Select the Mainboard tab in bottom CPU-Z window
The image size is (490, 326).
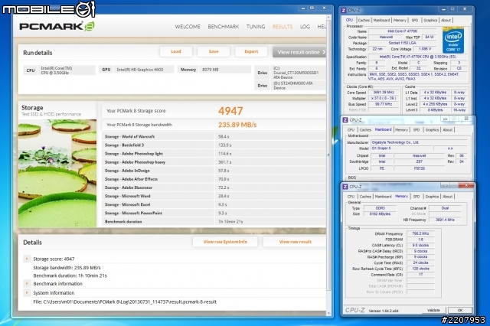pos(383,197)
